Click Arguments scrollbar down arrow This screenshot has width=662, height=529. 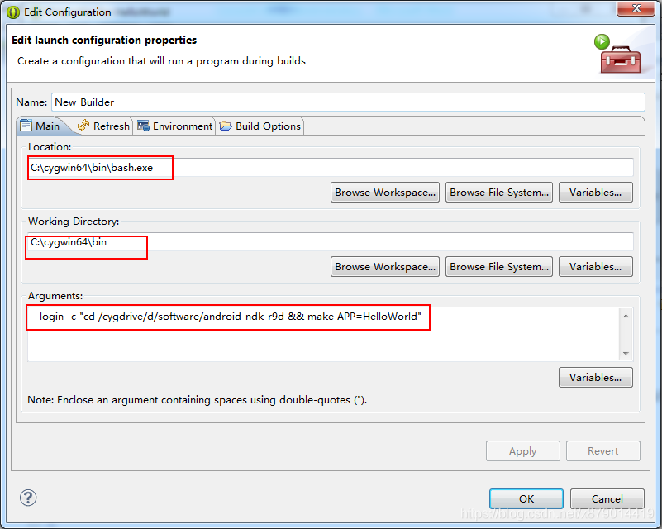626,354
